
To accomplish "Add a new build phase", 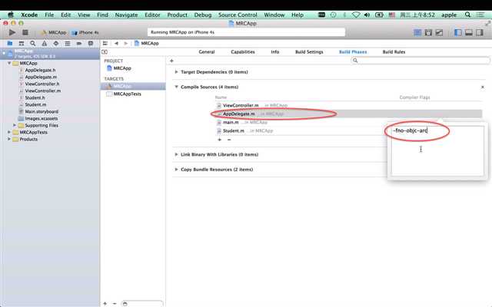I will pyautogui.click(x=171, y=61).
